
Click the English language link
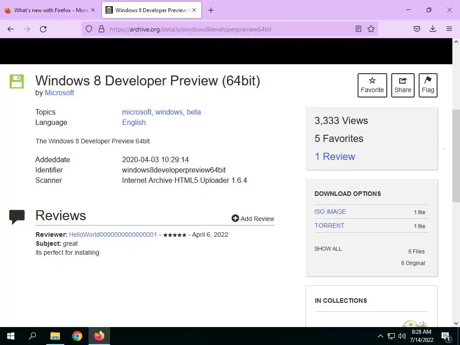[134, 122]
